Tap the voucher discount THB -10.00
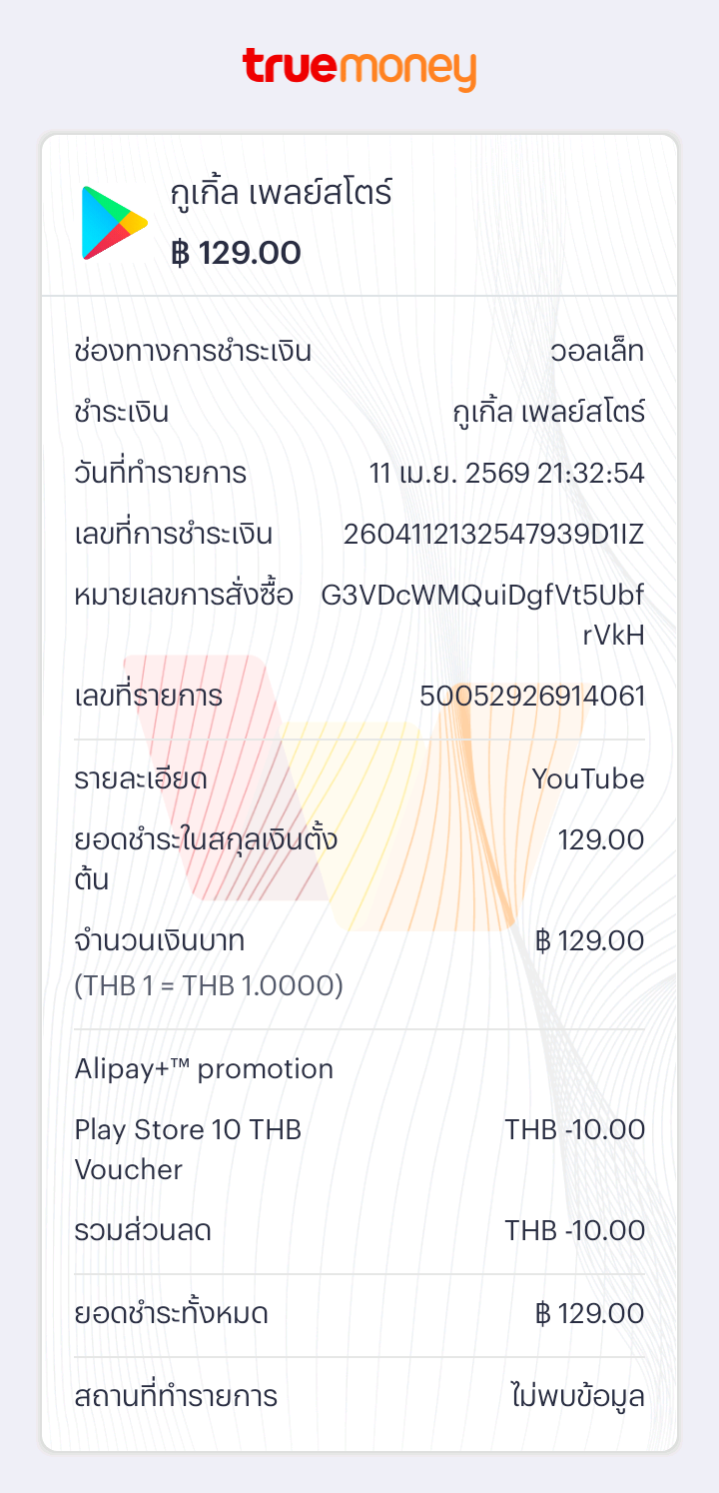 pyautogui.click(x=574, y=1130)
